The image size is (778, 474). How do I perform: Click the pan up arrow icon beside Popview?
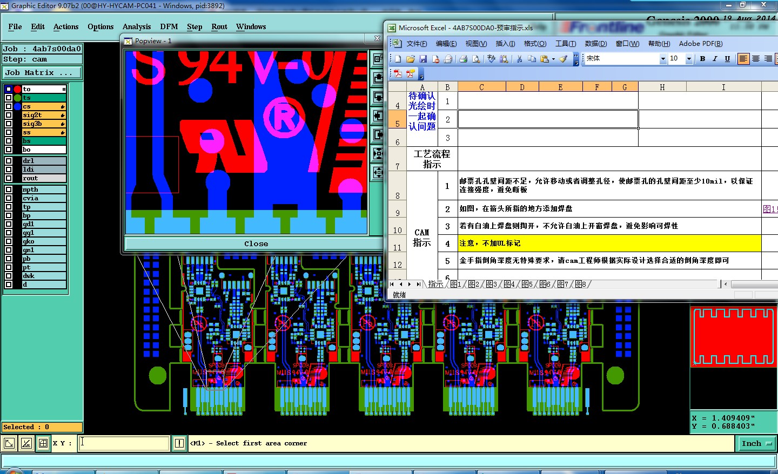tap(378, 77)
